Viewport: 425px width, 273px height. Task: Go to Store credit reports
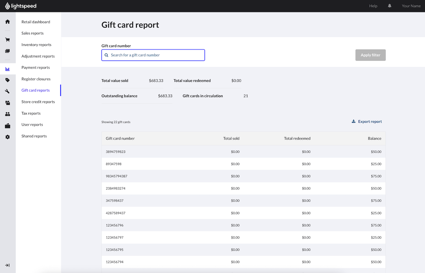click(38, 102)
